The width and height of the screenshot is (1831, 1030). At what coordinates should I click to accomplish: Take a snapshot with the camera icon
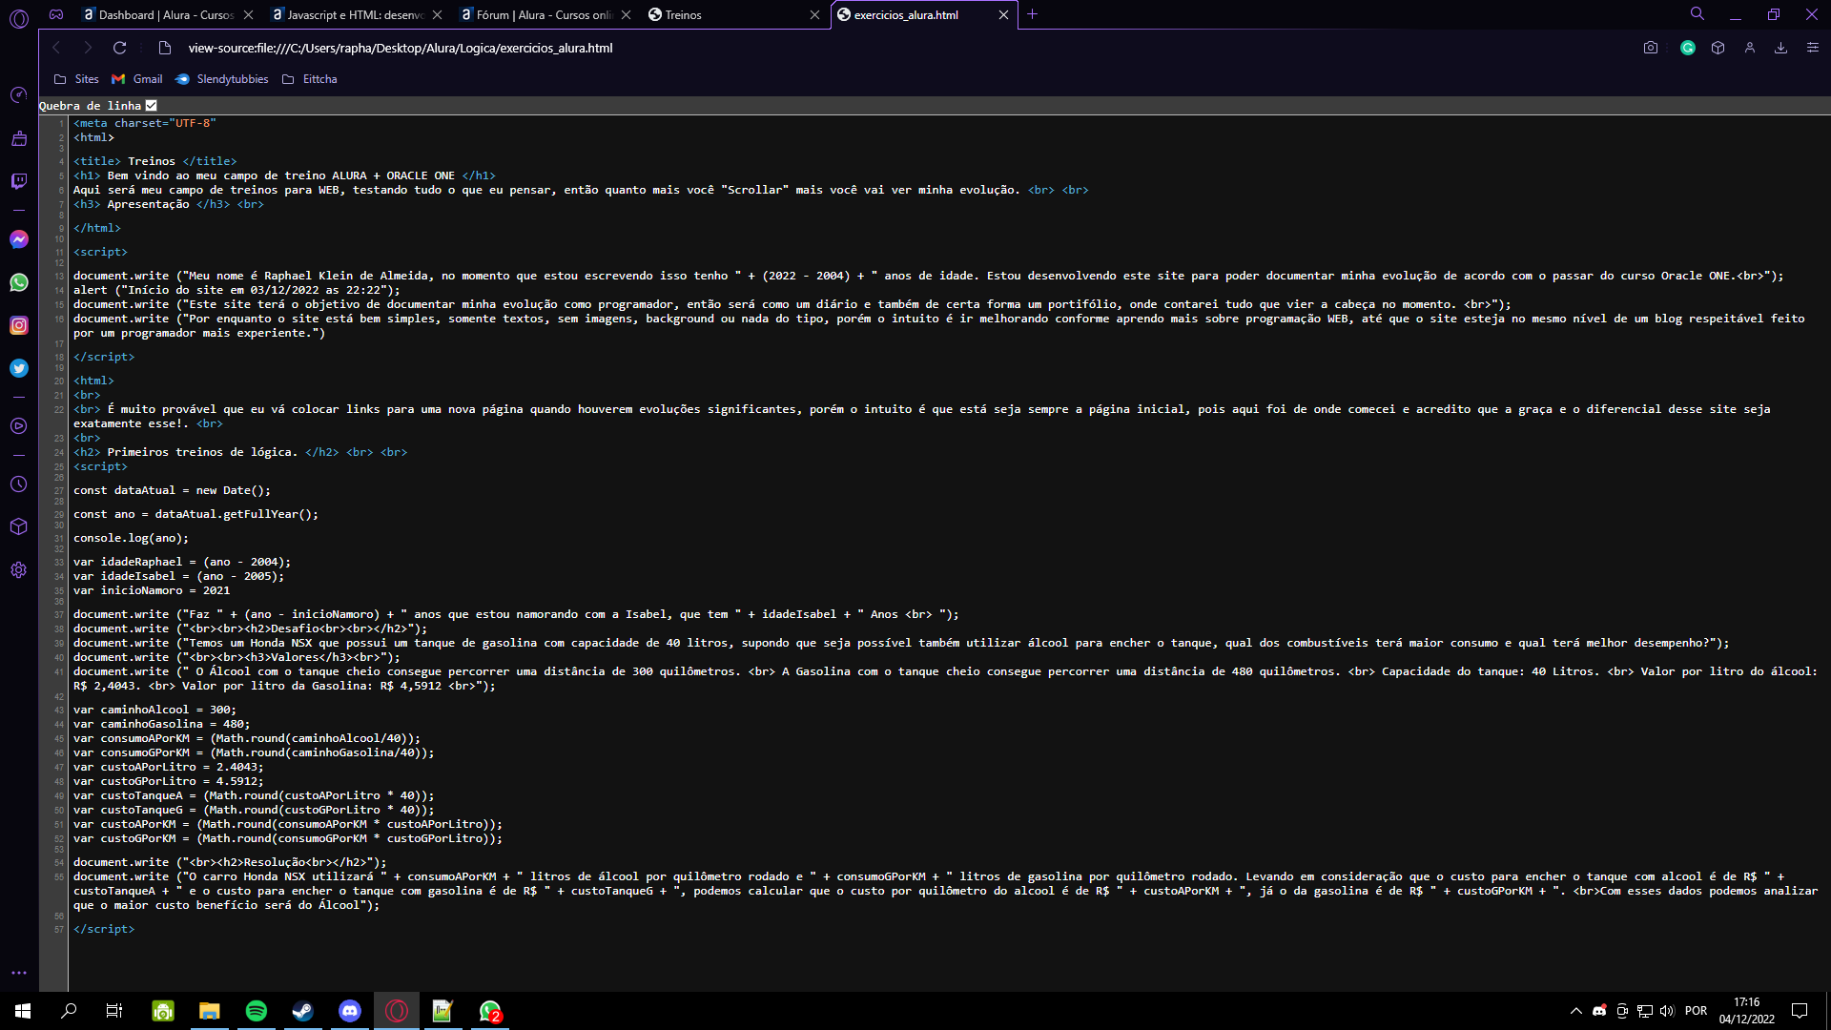coord(1651,48)
